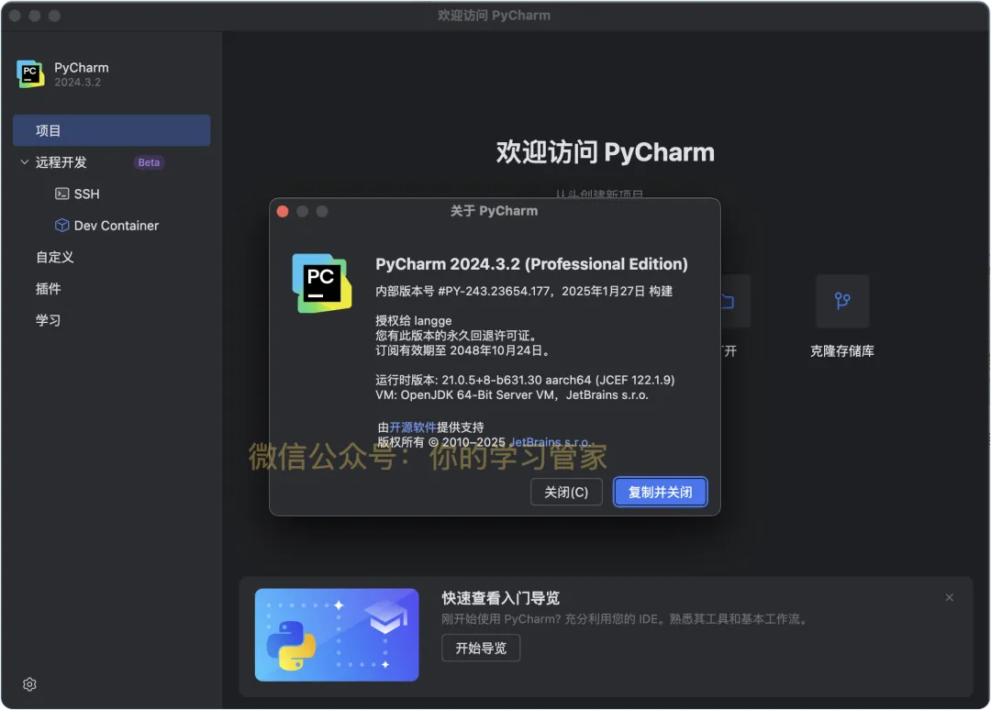Click the PyCharm logo in About dialog
This screenshot has height=710, width=991.
point(322,283)
